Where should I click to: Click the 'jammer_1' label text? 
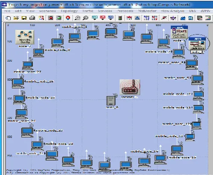coord(130,97)
